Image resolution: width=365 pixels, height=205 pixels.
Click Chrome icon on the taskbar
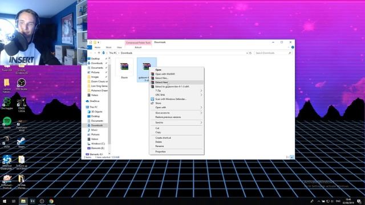[51, 201]
